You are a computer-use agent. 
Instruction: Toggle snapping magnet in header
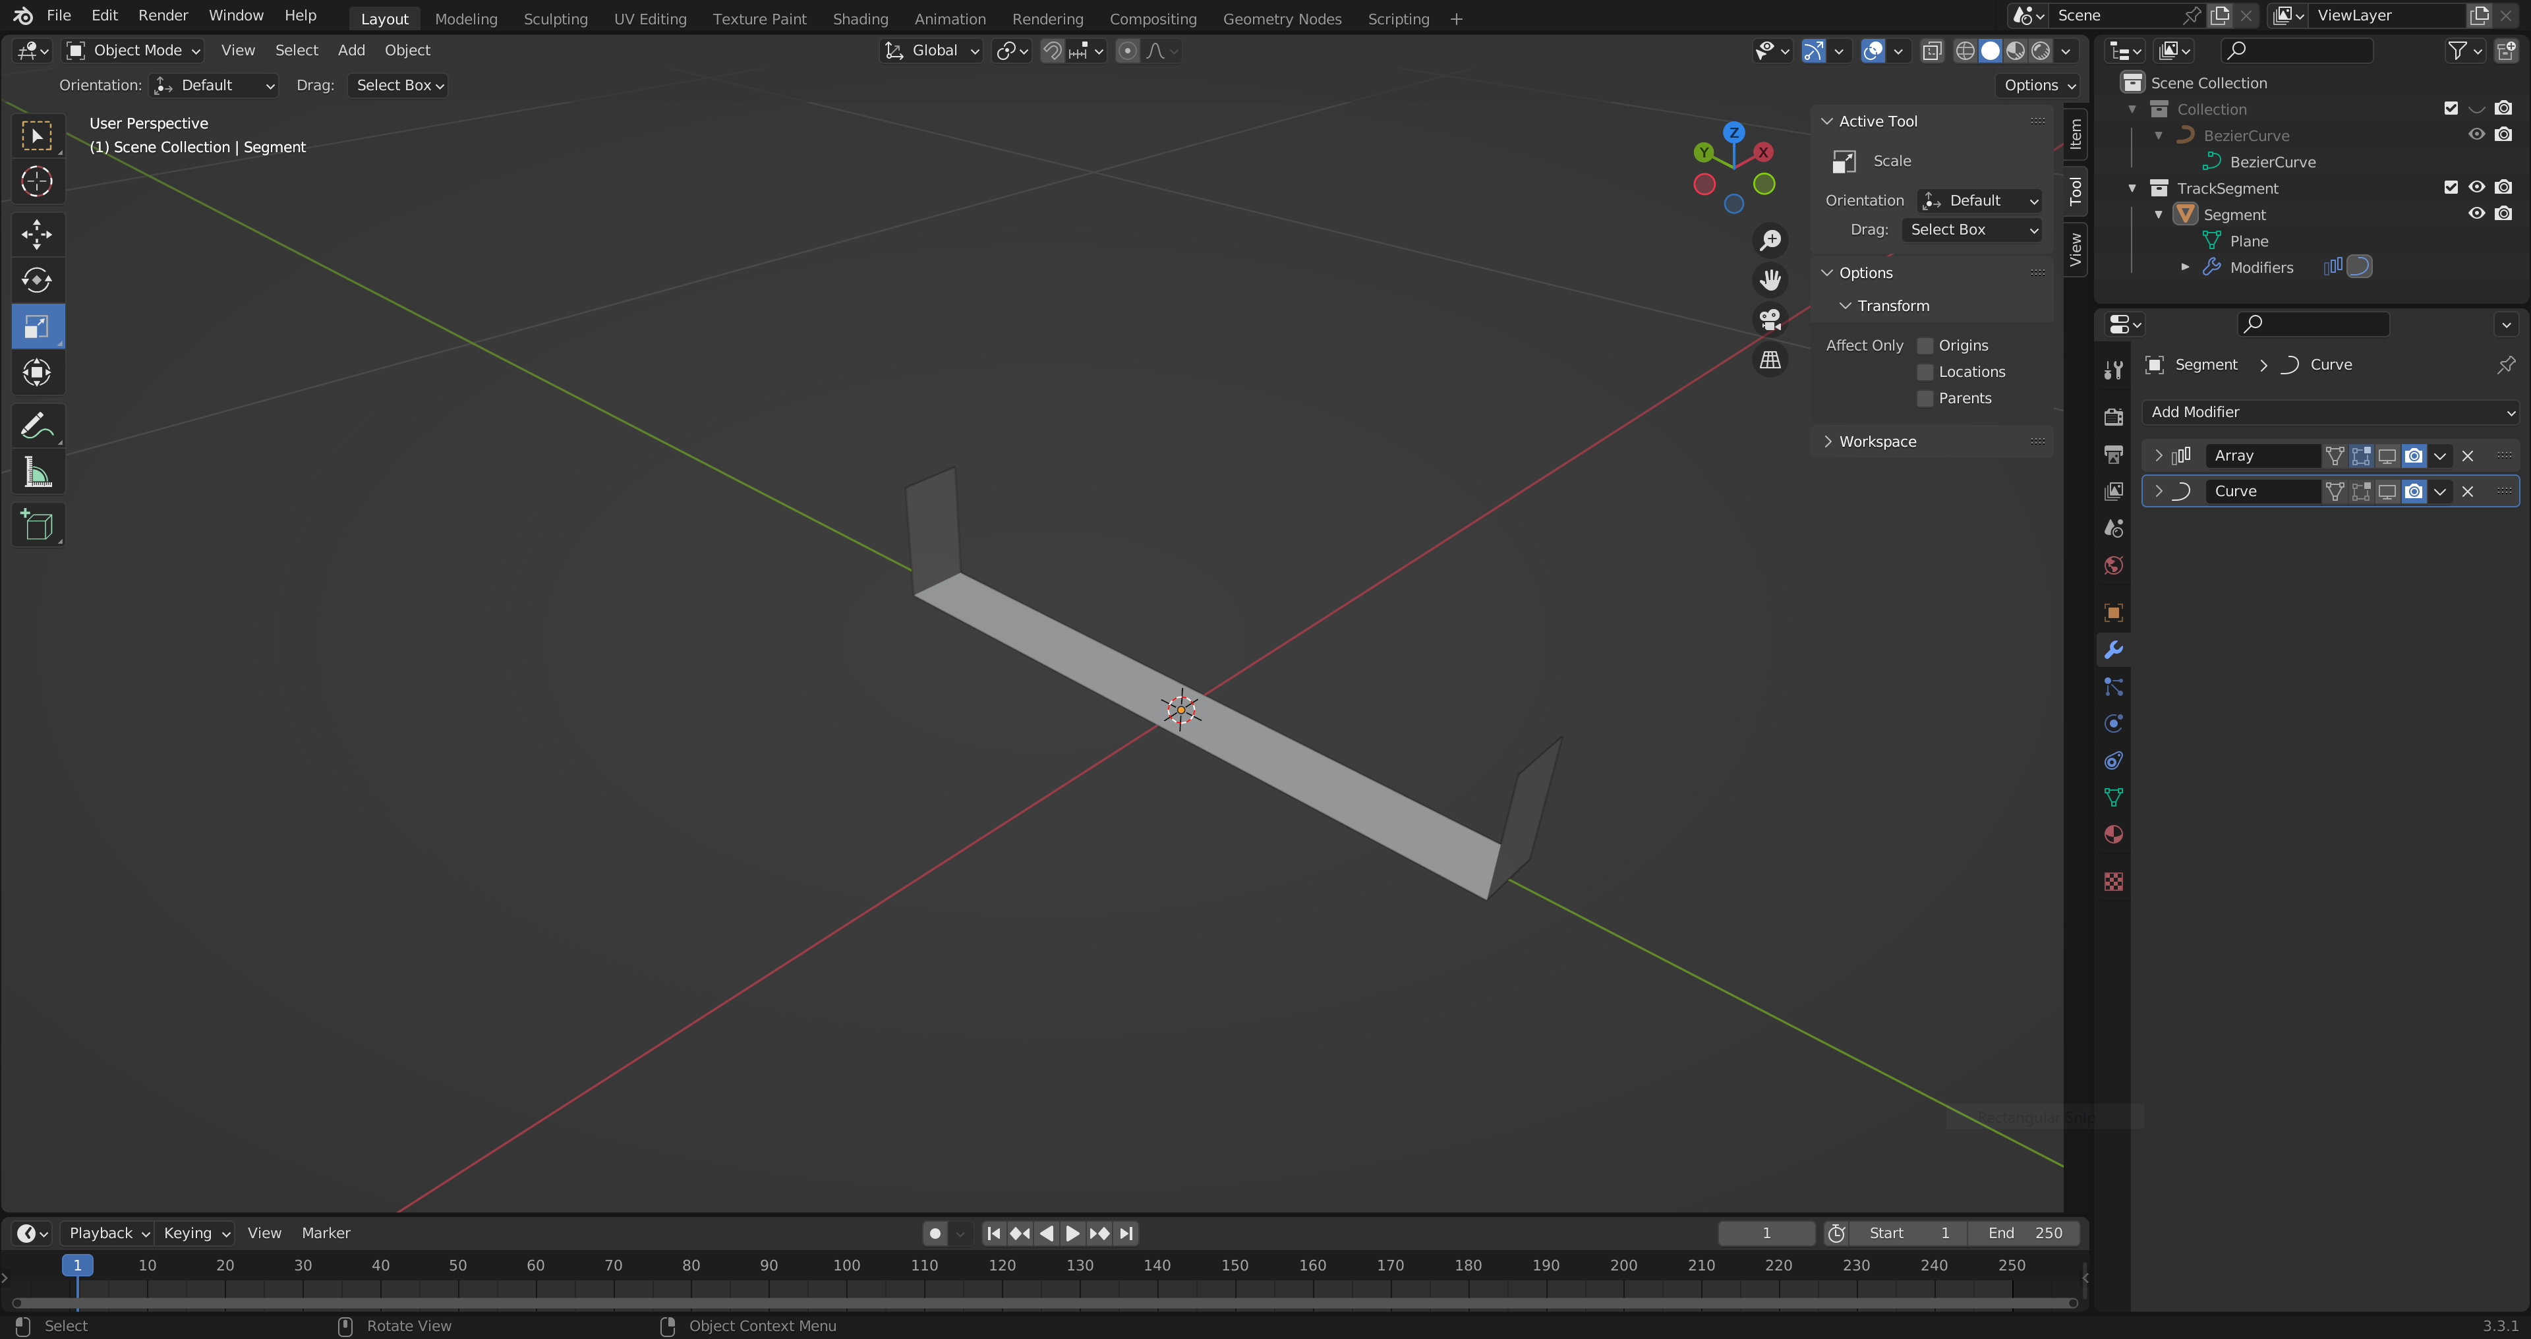click(x=1051, y=51)
